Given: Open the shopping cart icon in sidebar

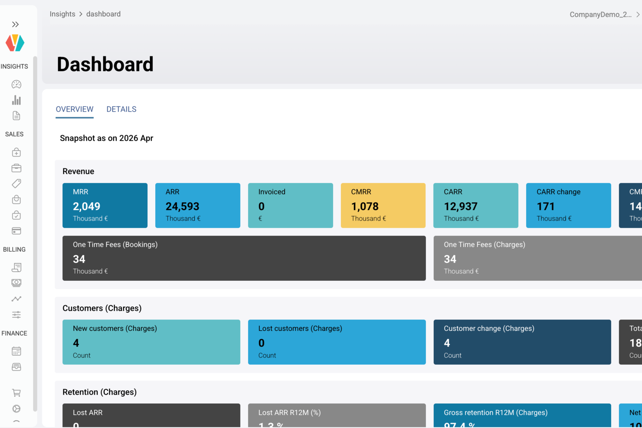Looking at the screenshot, I should [16, 393].
